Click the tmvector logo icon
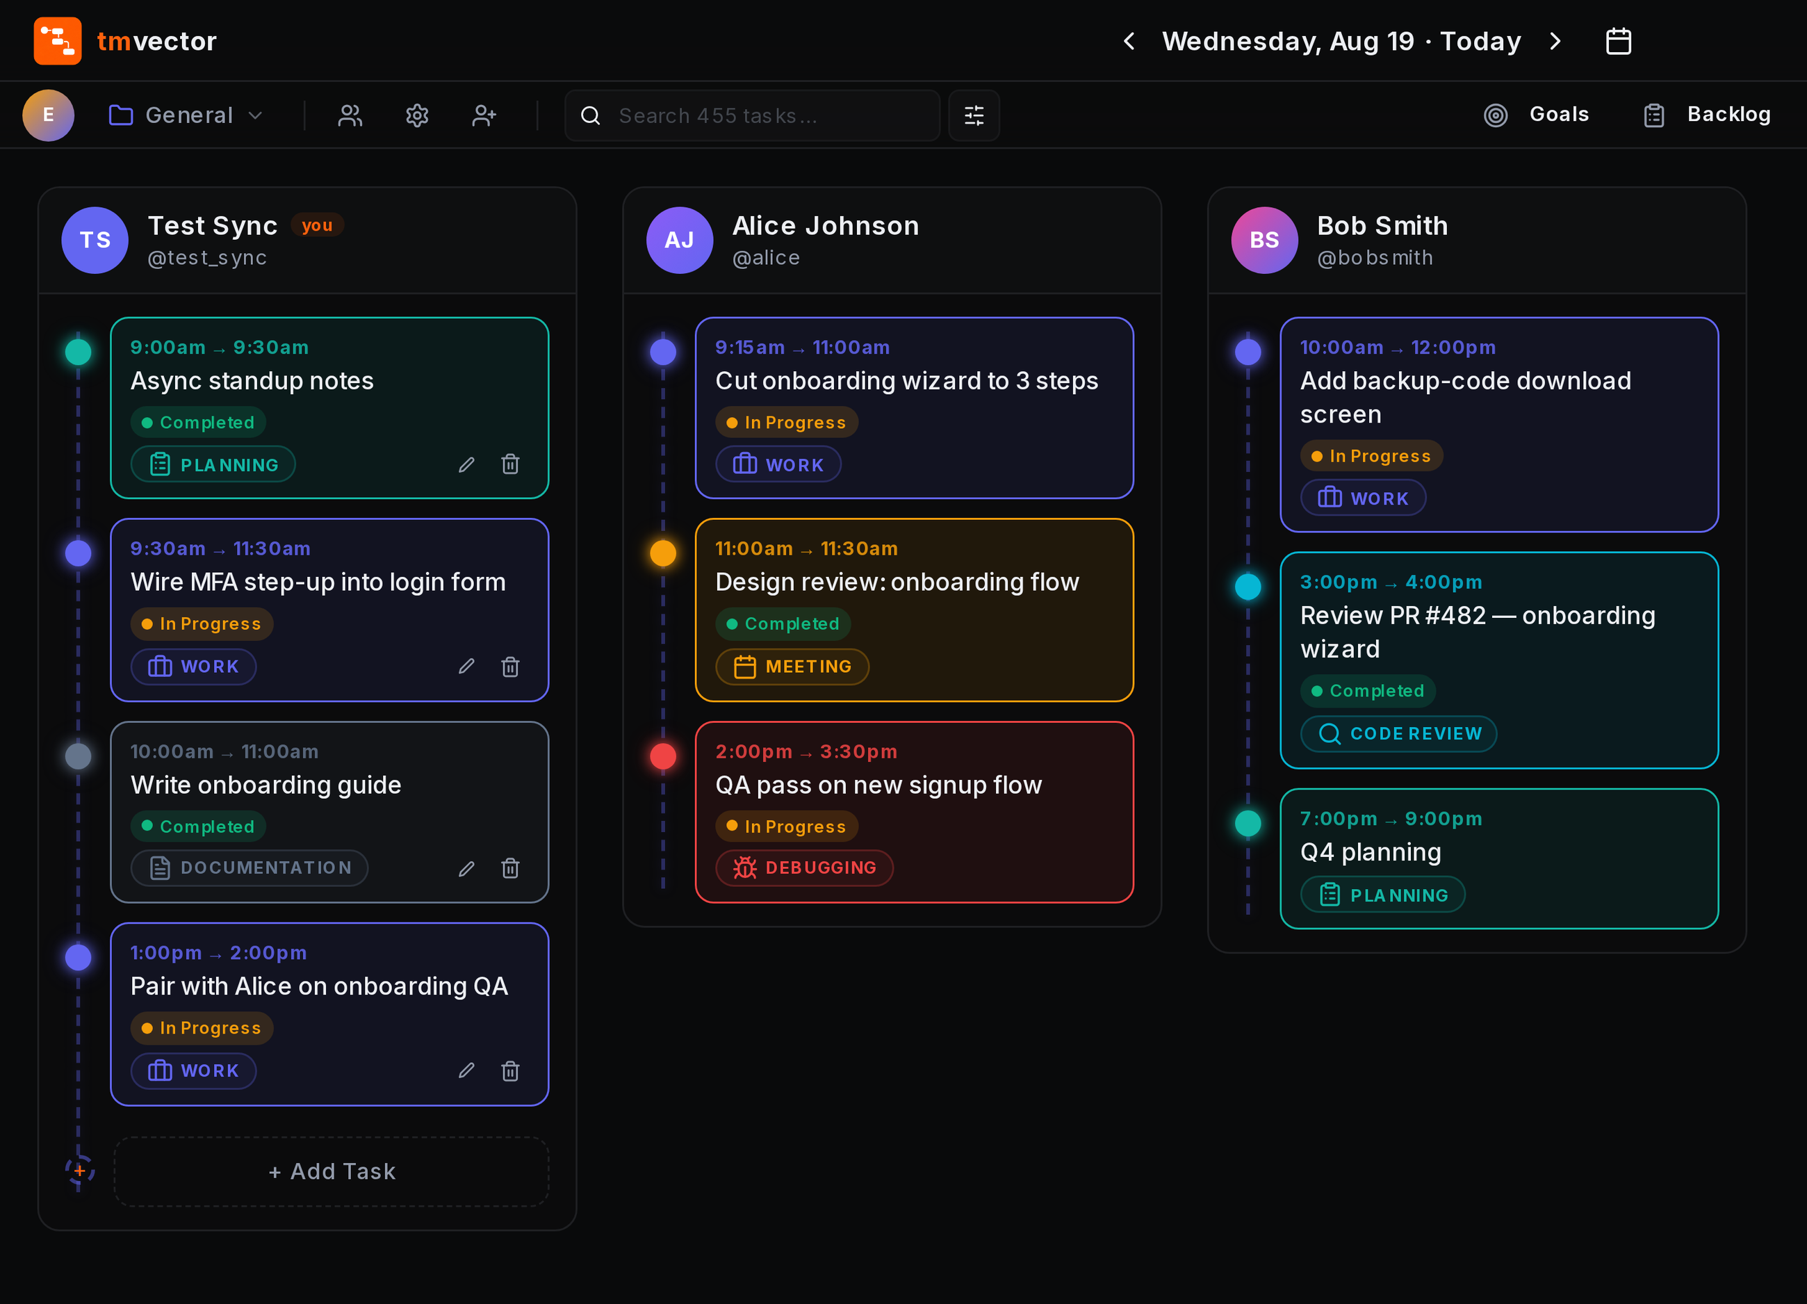This screenshot has width=1807, height=1304. pyautogui.click(x=58, y=40)
